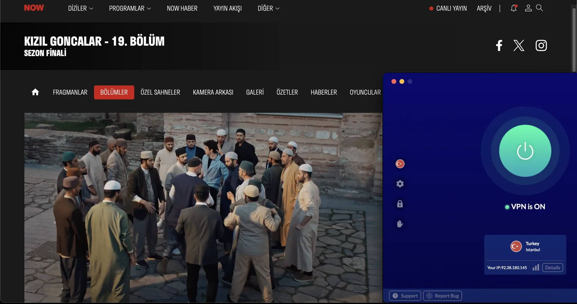This screenshot has height=304, width=577.
Task: Go to series home icon
Action: [35, 92]
